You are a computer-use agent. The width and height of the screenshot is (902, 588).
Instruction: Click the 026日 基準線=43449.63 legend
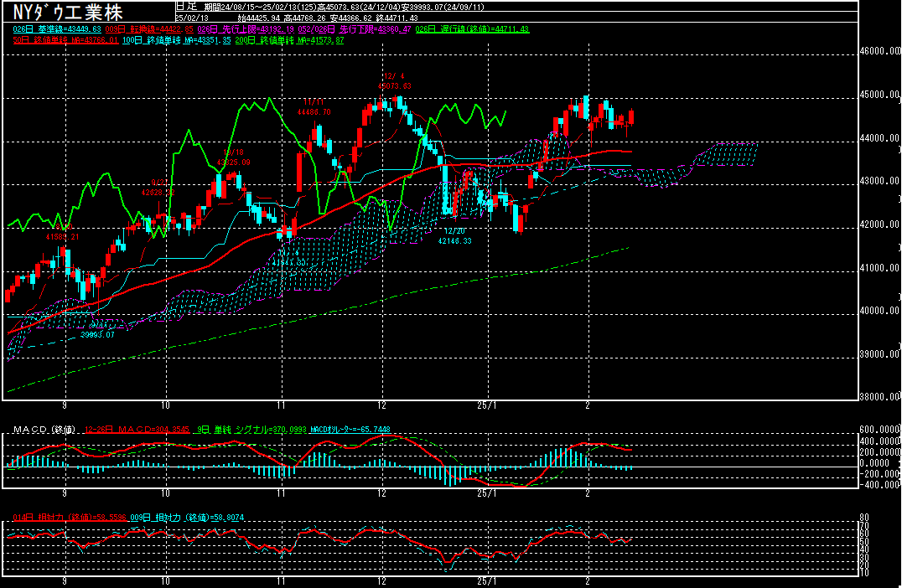[x=57, y=28]
